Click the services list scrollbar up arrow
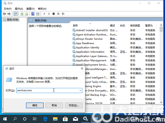 click(161, 25)
